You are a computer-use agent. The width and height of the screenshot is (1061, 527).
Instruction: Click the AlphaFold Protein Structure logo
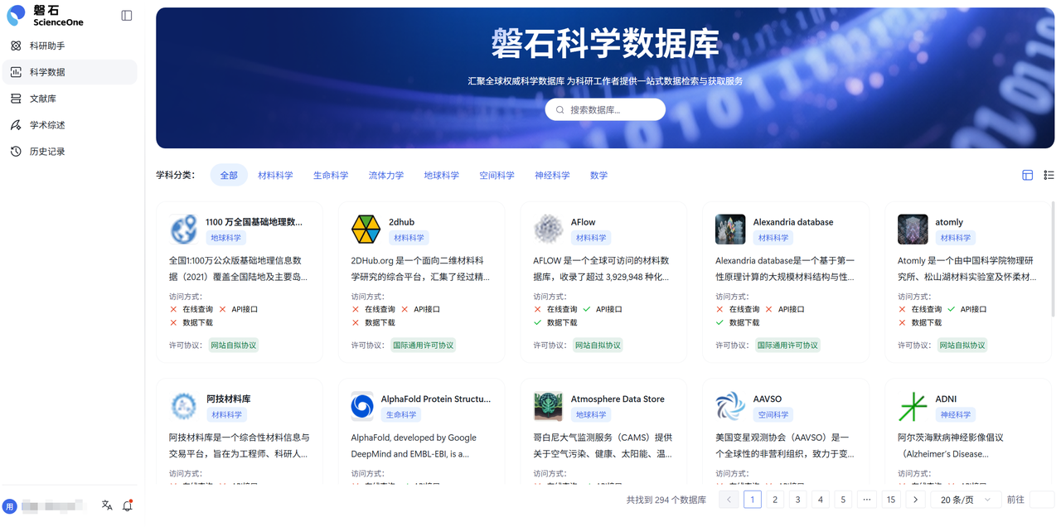tap(362, 406)
